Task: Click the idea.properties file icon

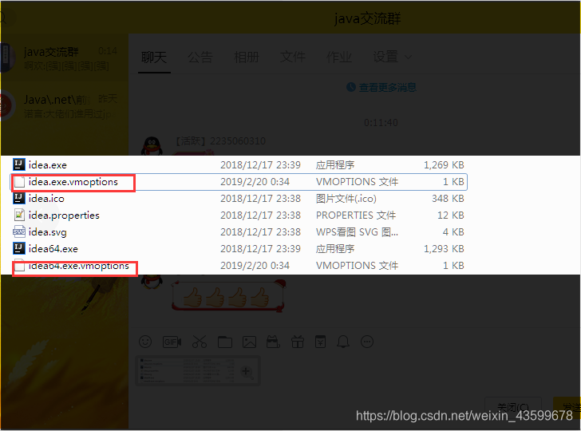Action: (19, 215)
